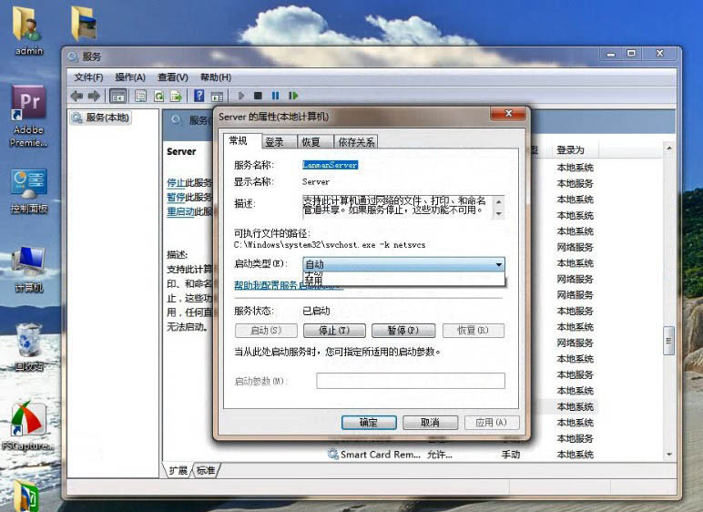Switch to the 依存关系 tab
The width and height of the screenshot is (703, 512).
pos(356,142)
